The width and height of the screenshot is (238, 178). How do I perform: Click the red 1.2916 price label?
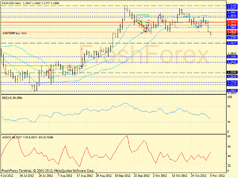(x=232, y=25)
